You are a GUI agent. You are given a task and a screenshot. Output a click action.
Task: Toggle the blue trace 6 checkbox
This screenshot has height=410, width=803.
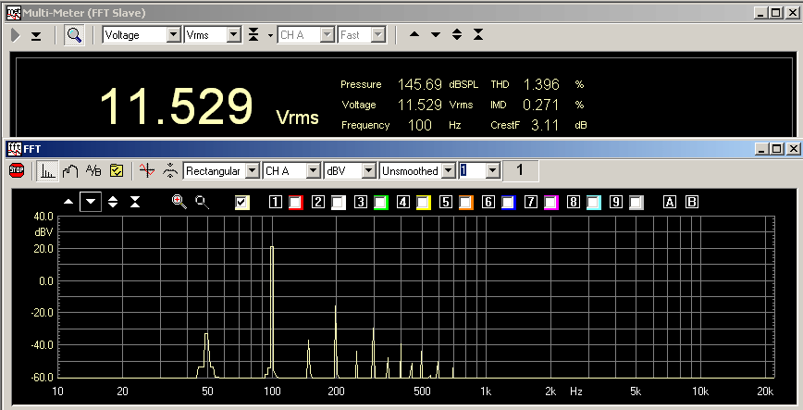coord(509,203)
